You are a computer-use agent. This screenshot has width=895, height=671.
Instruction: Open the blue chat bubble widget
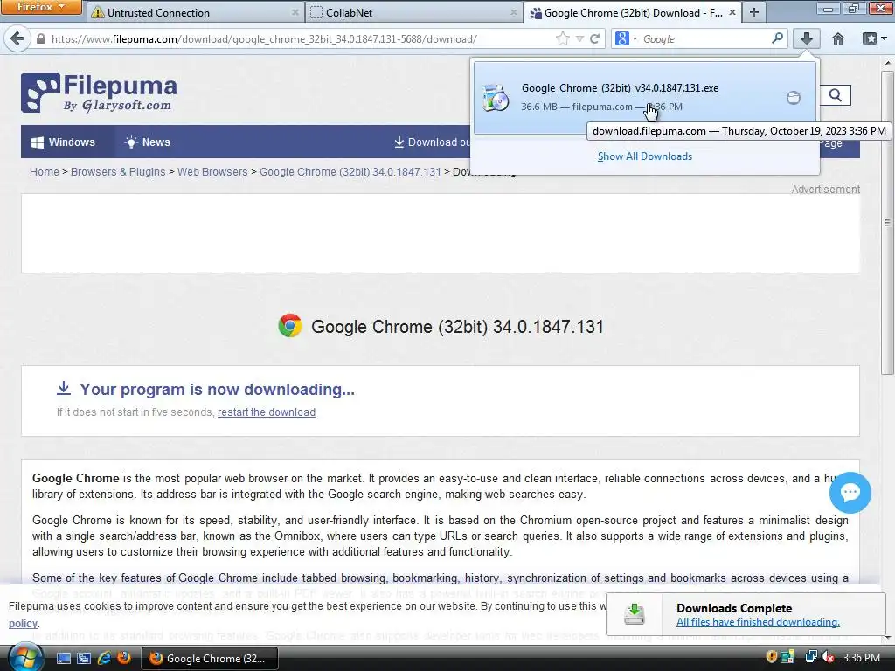pyautogui.click(x=850, y=493)
